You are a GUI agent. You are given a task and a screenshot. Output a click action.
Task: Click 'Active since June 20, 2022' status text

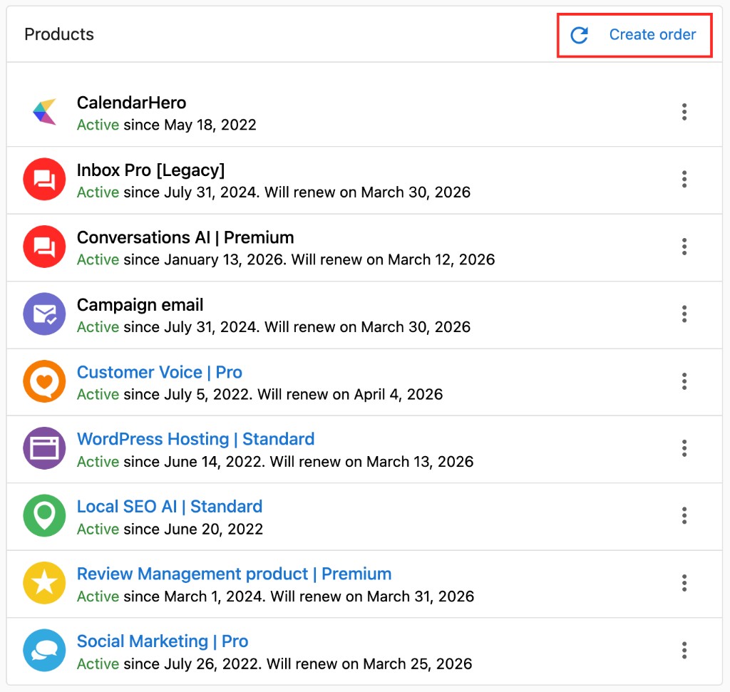coord(170,530)
